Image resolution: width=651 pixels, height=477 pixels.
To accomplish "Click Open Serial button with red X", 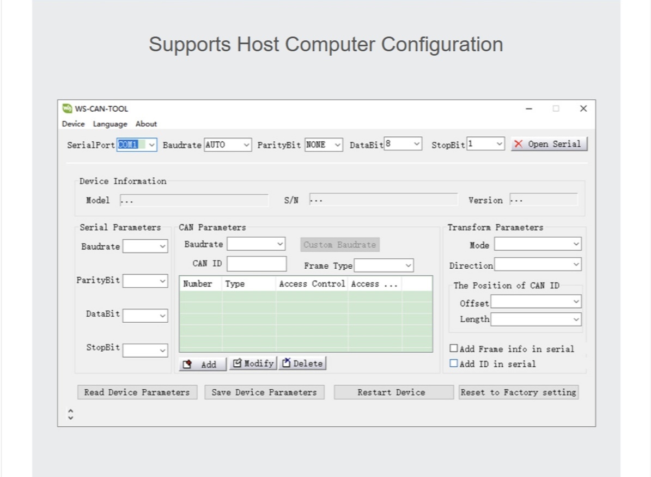I will [549, 144].
